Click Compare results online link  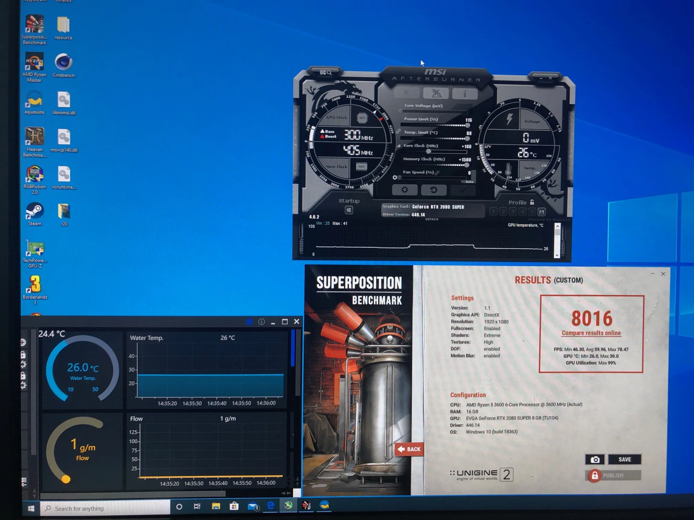click(x=591, y=333)
